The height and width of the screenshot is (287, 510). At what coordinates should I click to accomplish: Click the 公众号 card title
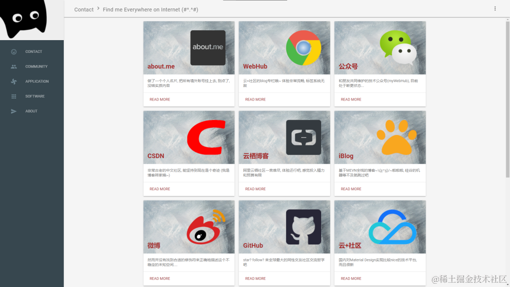pos(348,66)
